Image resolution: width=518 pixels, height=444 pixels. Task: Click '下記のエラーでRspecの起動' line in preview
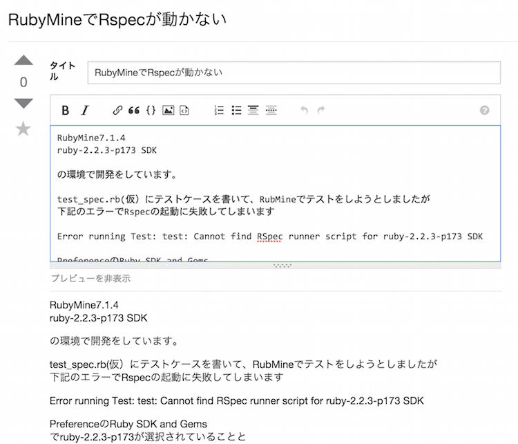point(166,377)
